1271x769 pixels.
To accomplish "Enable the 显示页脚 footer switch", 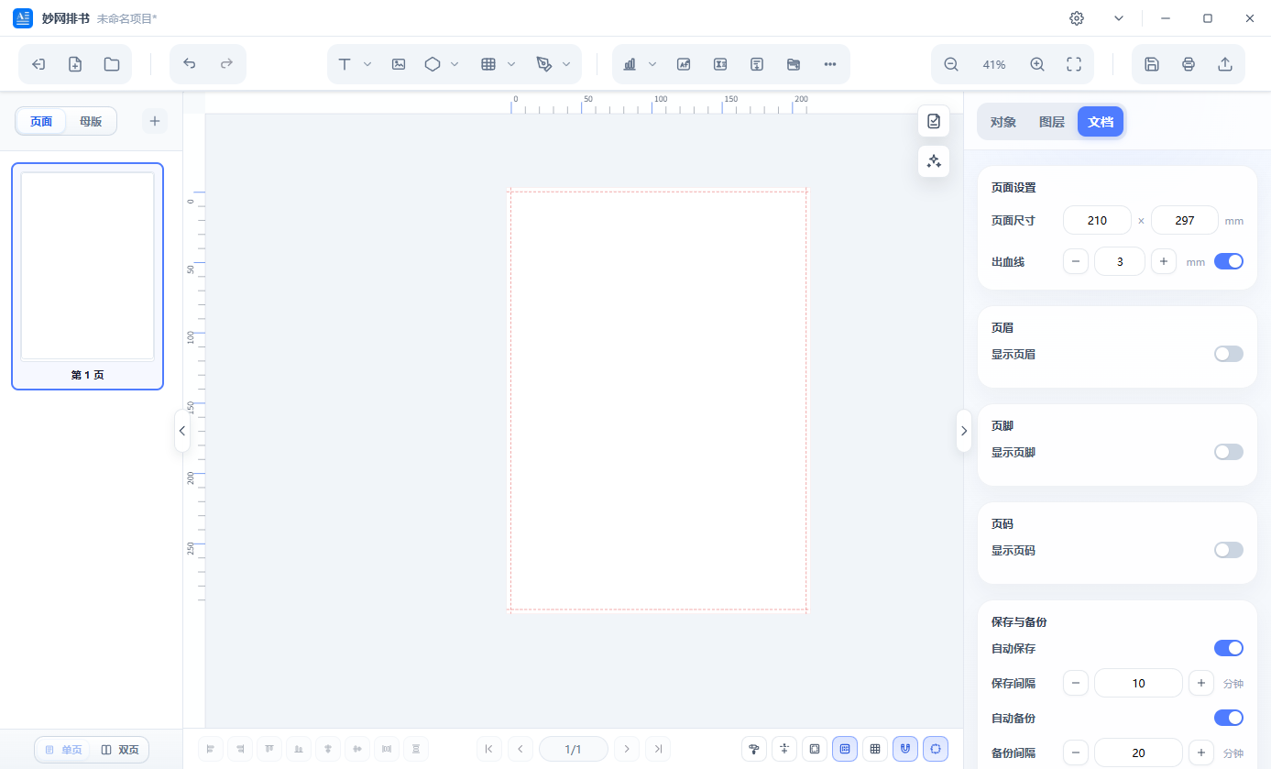I will tap(1229, 452).
